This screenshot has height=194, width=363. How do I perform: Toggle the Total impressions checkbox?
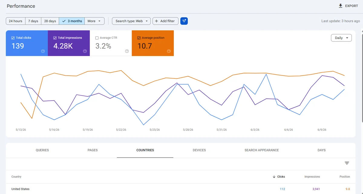[55, 38]
